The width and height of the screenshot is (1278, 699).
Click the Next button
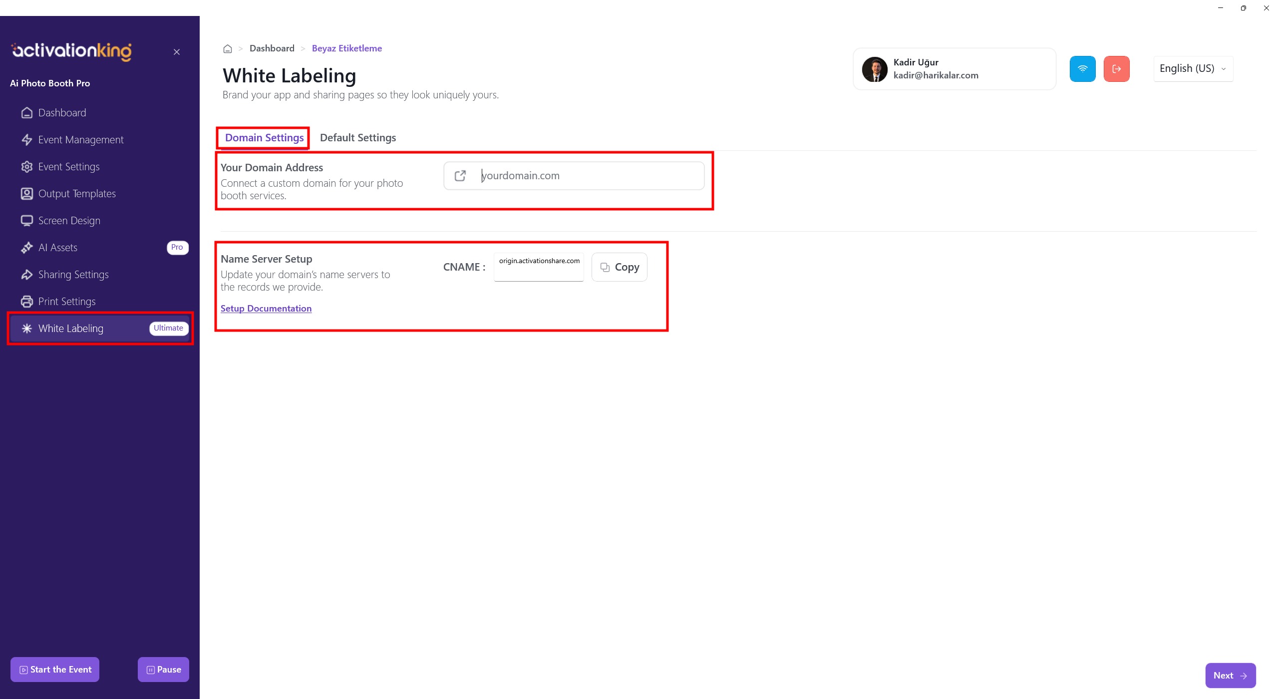(x=1230, y=676)
